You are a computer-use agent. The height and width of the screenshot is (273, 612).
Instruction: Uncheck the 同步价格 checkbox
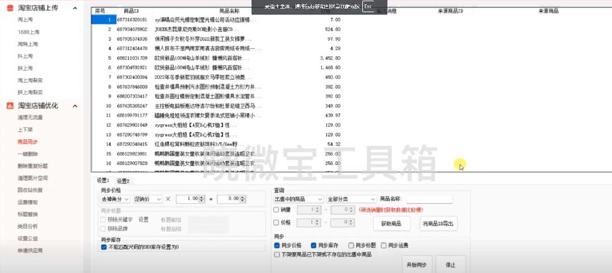[x=277, y=246]
